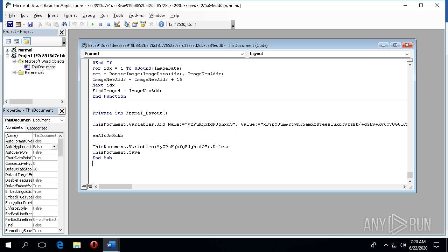The width and height of the screenshot is (448, 252).
Task: Open Visual Basic Help question mark icon
Action: pyautogui.click(x=161, y=24)
